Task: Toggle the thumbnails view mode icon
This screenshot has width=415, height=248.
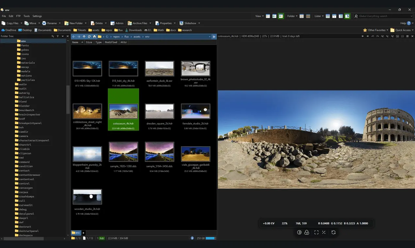Action: tap(280, 16)
